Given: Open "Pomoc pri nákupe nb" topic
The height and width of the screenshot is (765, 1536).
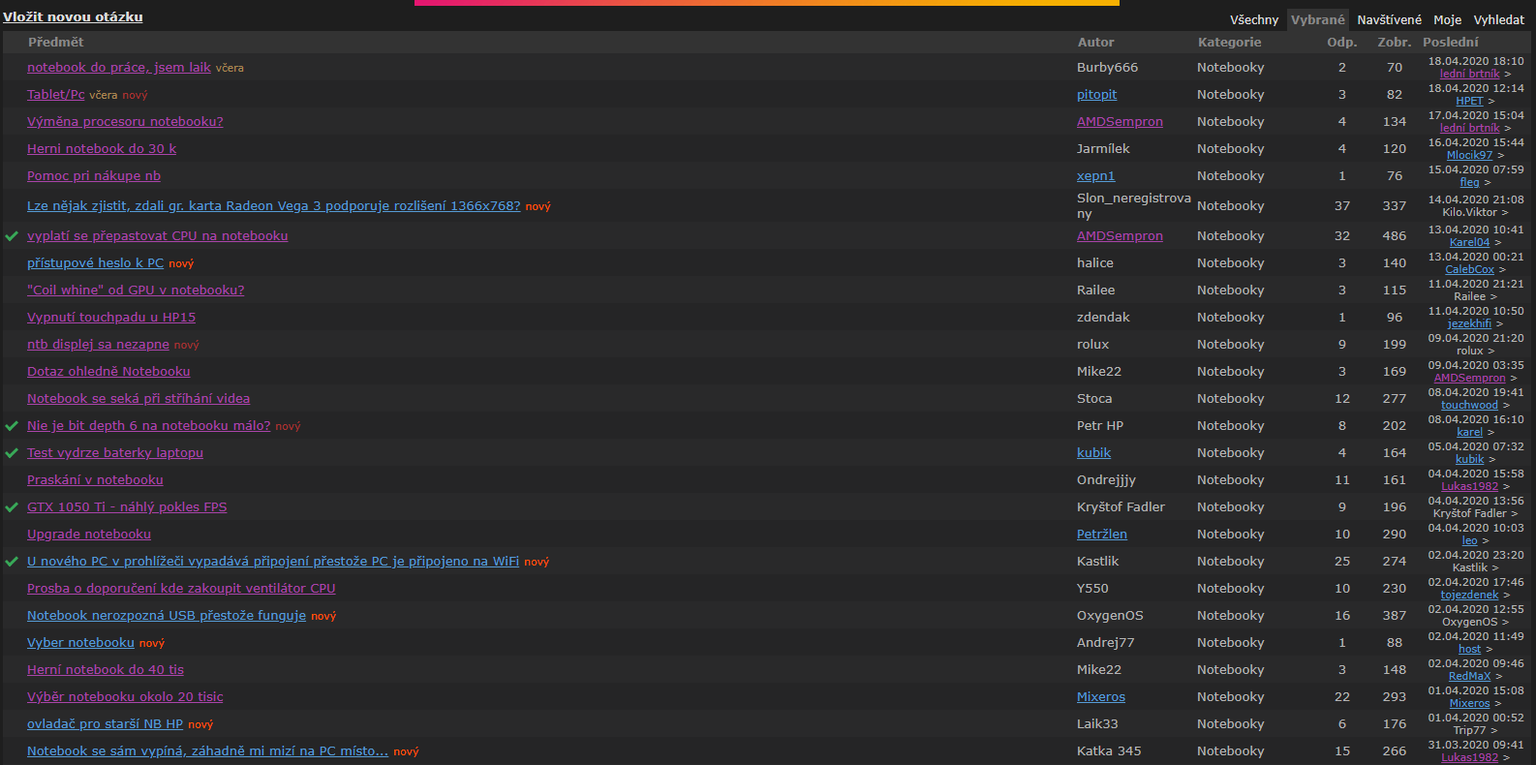Looking at the screenshot, I should pos(94,176).
